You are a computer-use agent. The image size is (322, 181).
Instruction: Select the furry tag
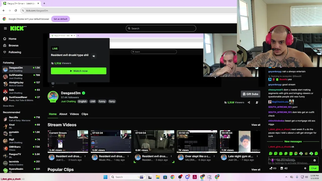coord(112,102)
